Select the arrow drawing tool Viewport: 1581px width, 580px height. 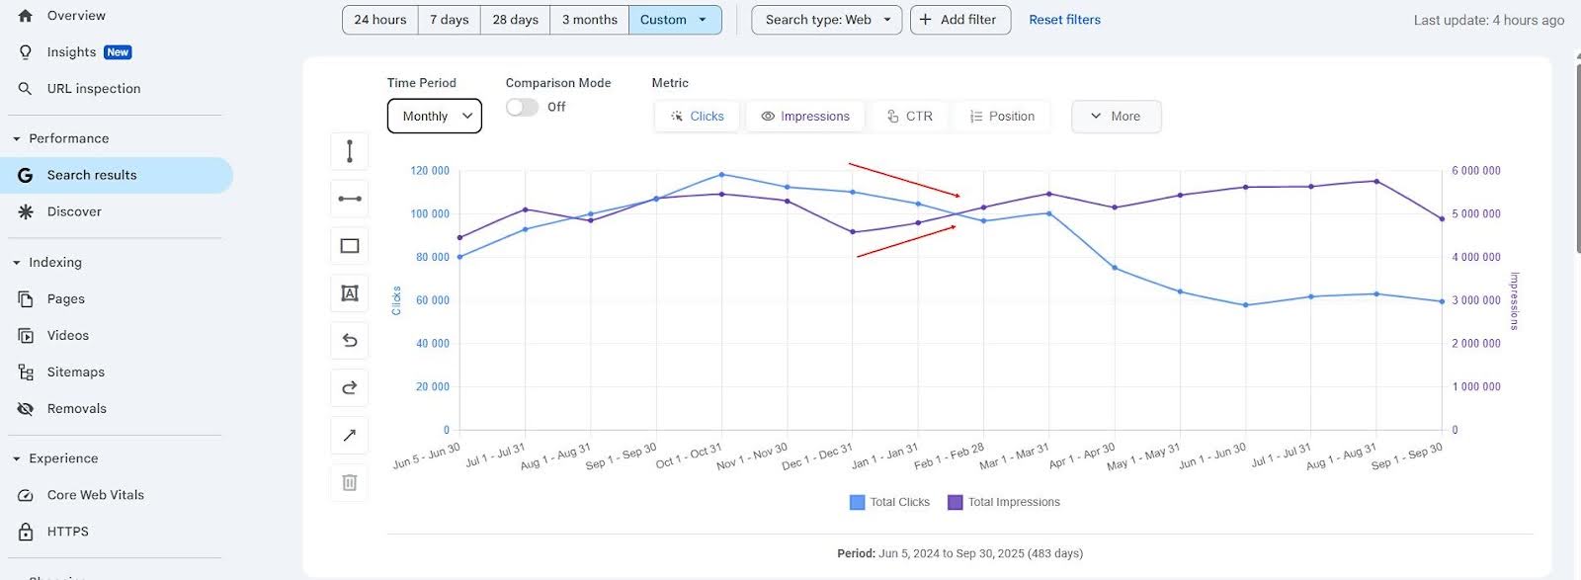pyautogui.click(x=349, y=436)
